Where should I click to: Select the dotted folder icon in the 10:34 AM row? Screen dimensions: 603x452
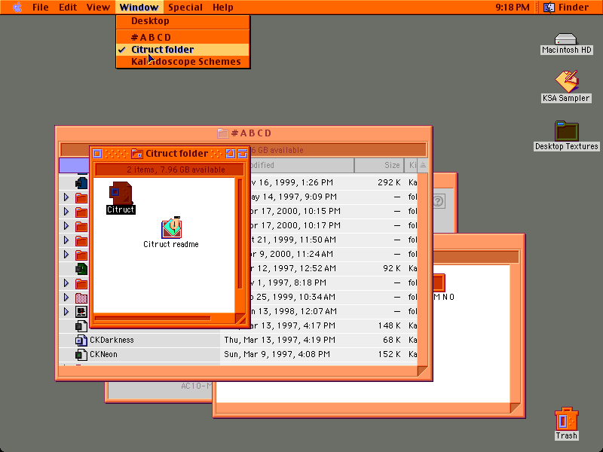pos(81,298)
